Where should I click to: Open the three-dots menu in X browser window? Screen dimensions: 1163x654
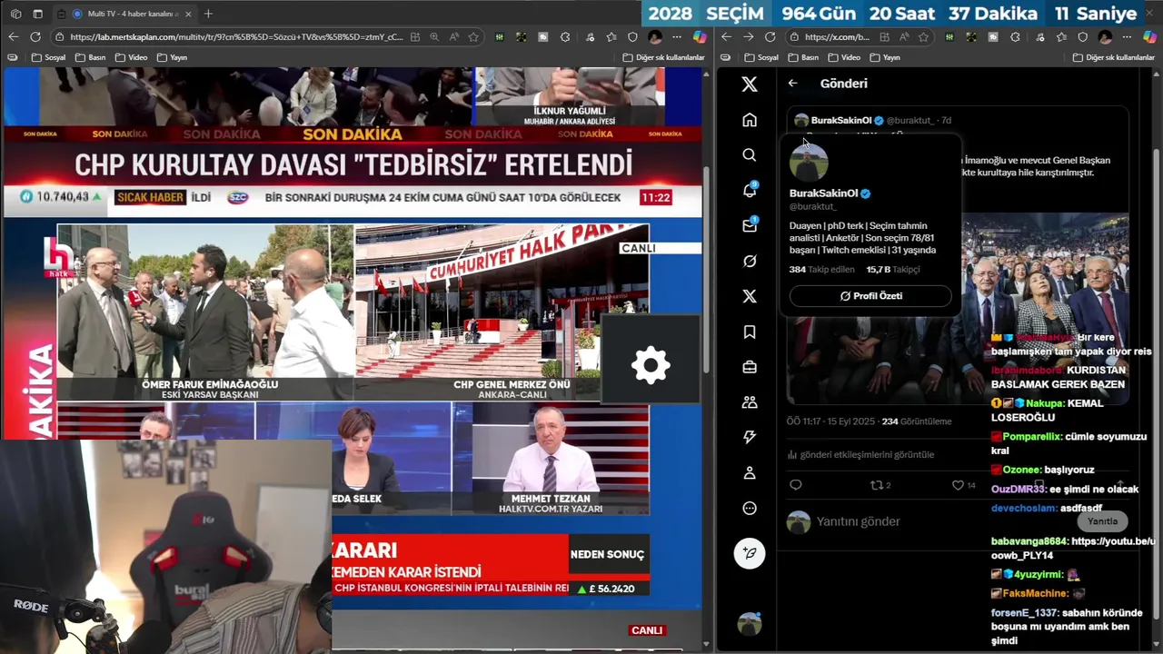[x=1127, y=37]
